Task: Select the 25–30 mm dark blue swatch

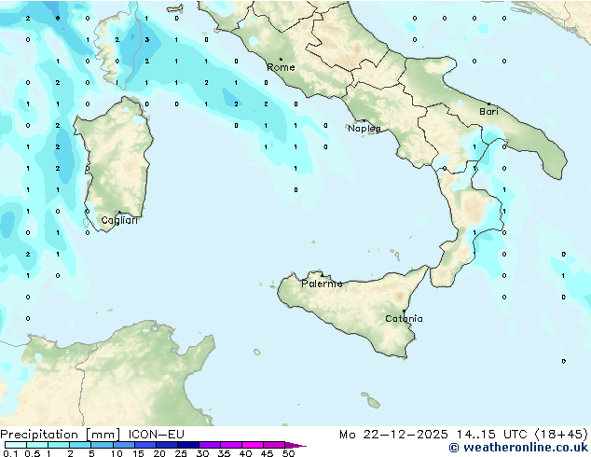Action: (187, 445)
